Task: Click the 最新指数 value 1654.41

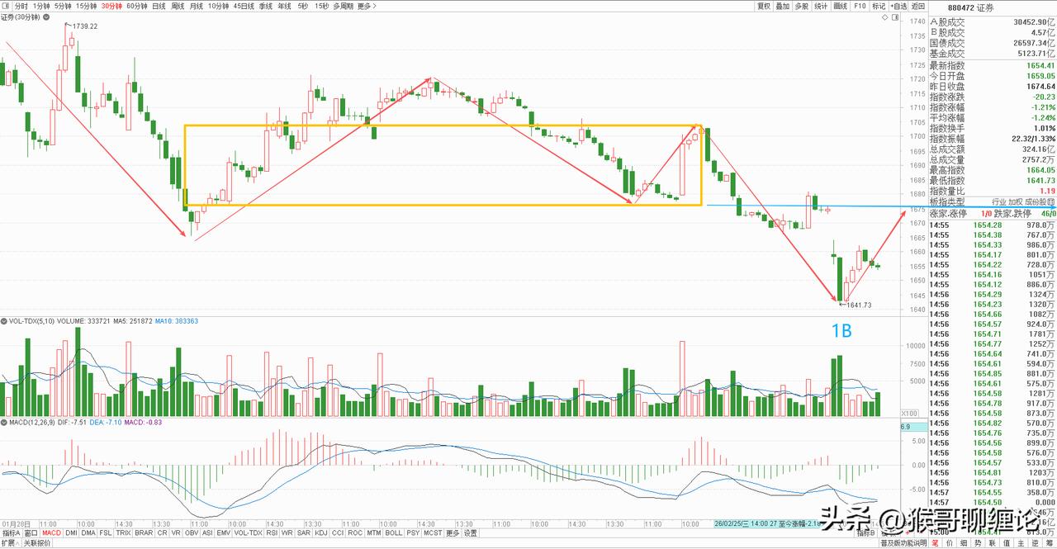Action: (x=1039, y=65)
